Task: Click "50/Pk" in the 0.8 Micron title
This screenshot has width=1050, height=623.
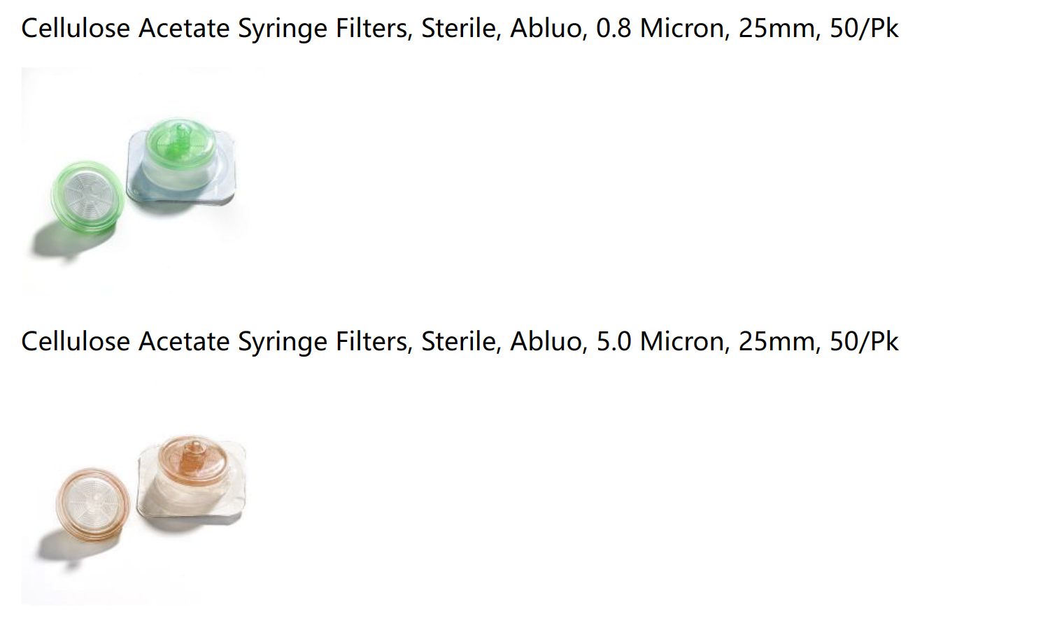Action: (864, 29)
